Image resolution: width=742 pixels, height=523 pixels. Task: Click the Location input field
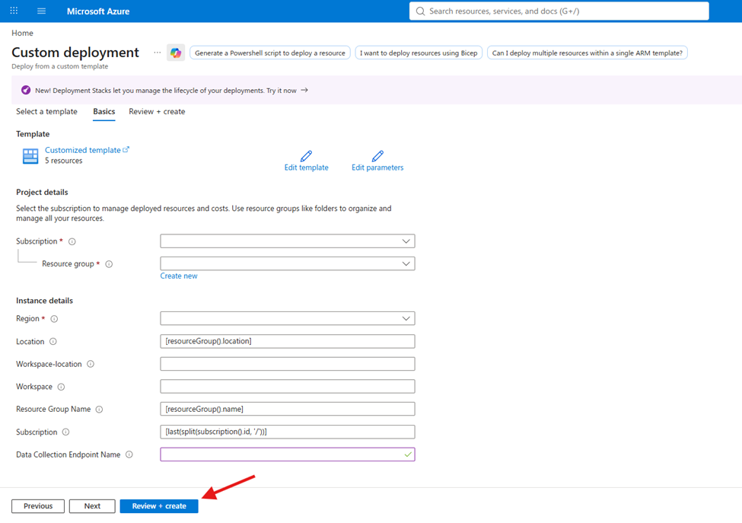pyautogui.click(x=287, y=341)
